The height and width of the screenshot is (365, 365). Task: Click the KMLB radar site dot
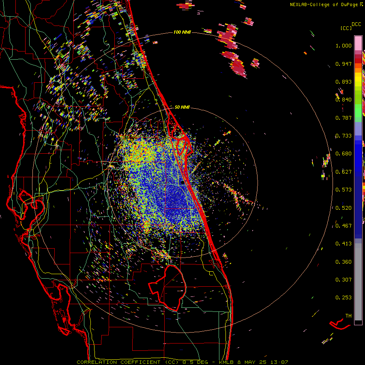pyautogui.click(x=182, y=183)
